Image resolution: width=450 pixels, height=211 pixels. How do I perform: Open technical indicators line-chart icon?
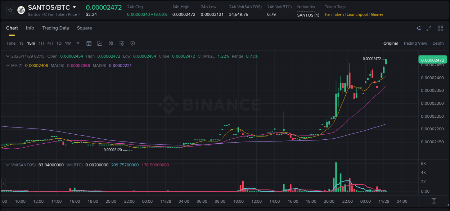(100, 43)
